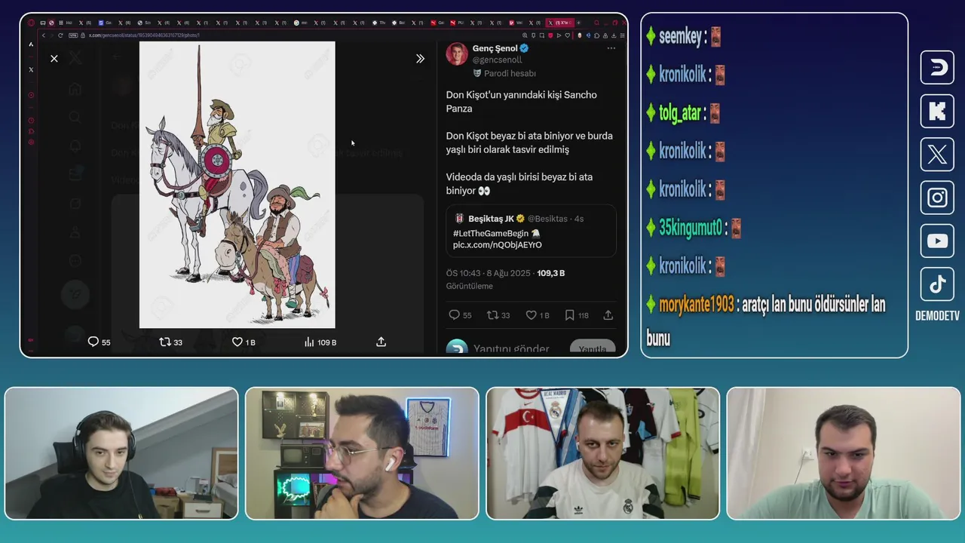Screen dimensions: 965x543
Task: Click the Instagram icon in the overlay
Action: 937,198
